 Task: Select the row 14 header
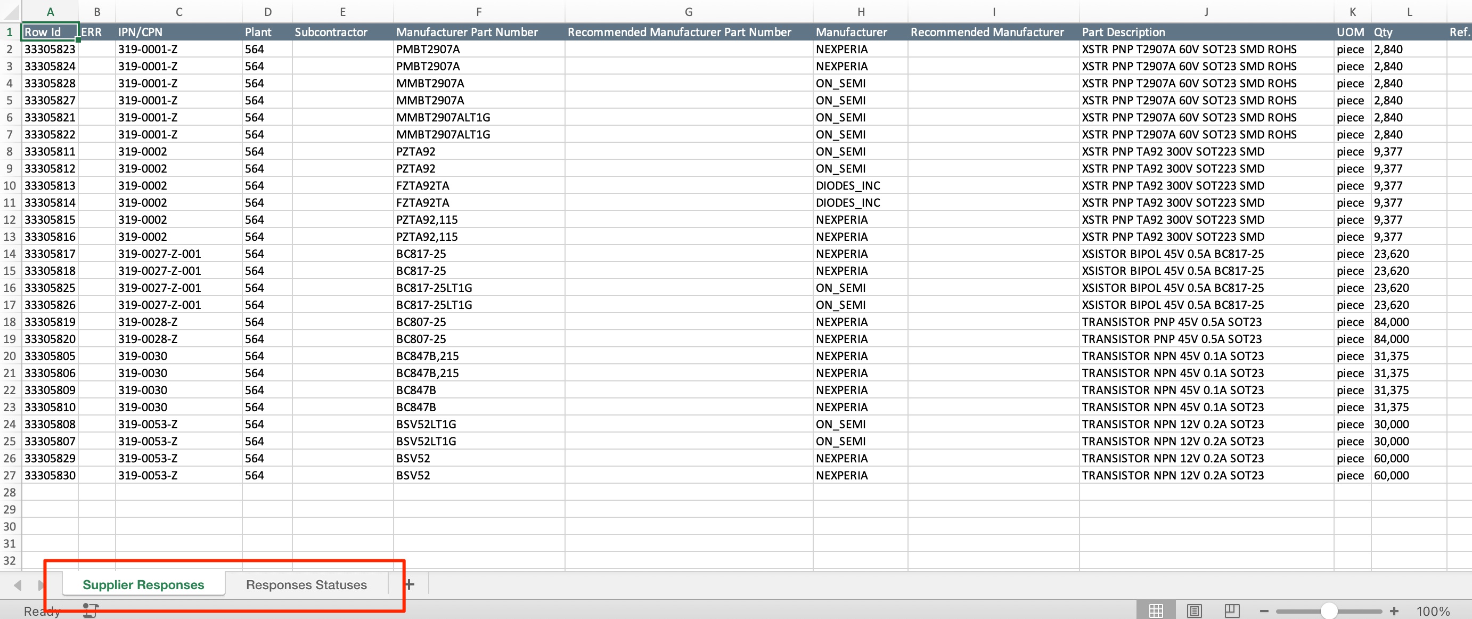10,254
